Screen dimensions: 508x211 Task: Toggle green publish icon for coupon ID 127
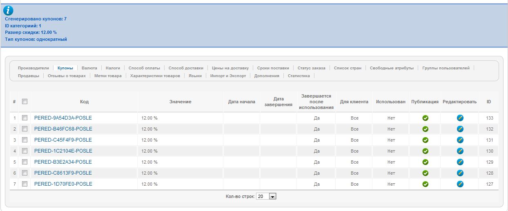click(x=425, y=184)
